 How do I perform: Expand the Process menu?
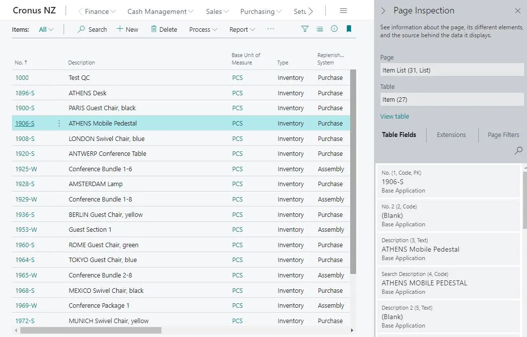pyautogui.click(x=203, y=30)
